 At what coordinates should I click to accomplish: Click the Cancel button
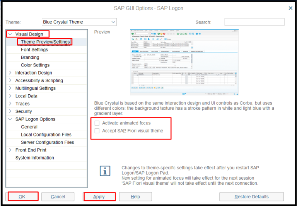point(58,197)
